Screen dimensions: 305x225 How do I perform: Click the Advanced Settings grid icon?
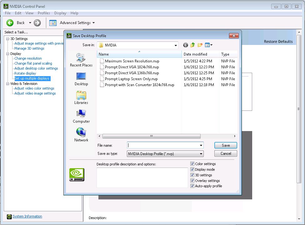53,23
